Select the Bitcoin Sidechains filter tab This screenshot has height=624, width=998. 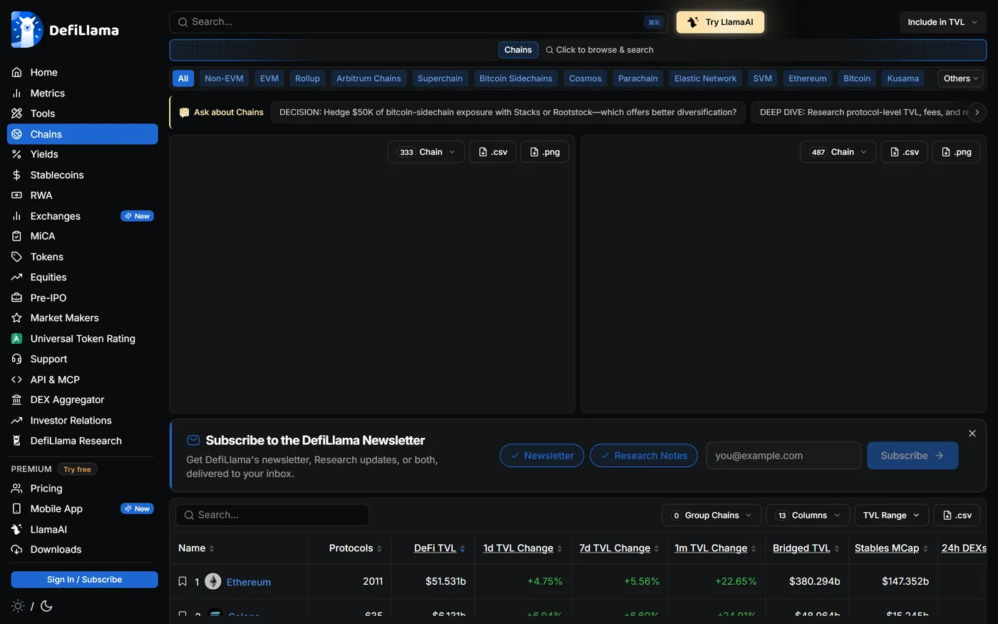pos(515,78)
